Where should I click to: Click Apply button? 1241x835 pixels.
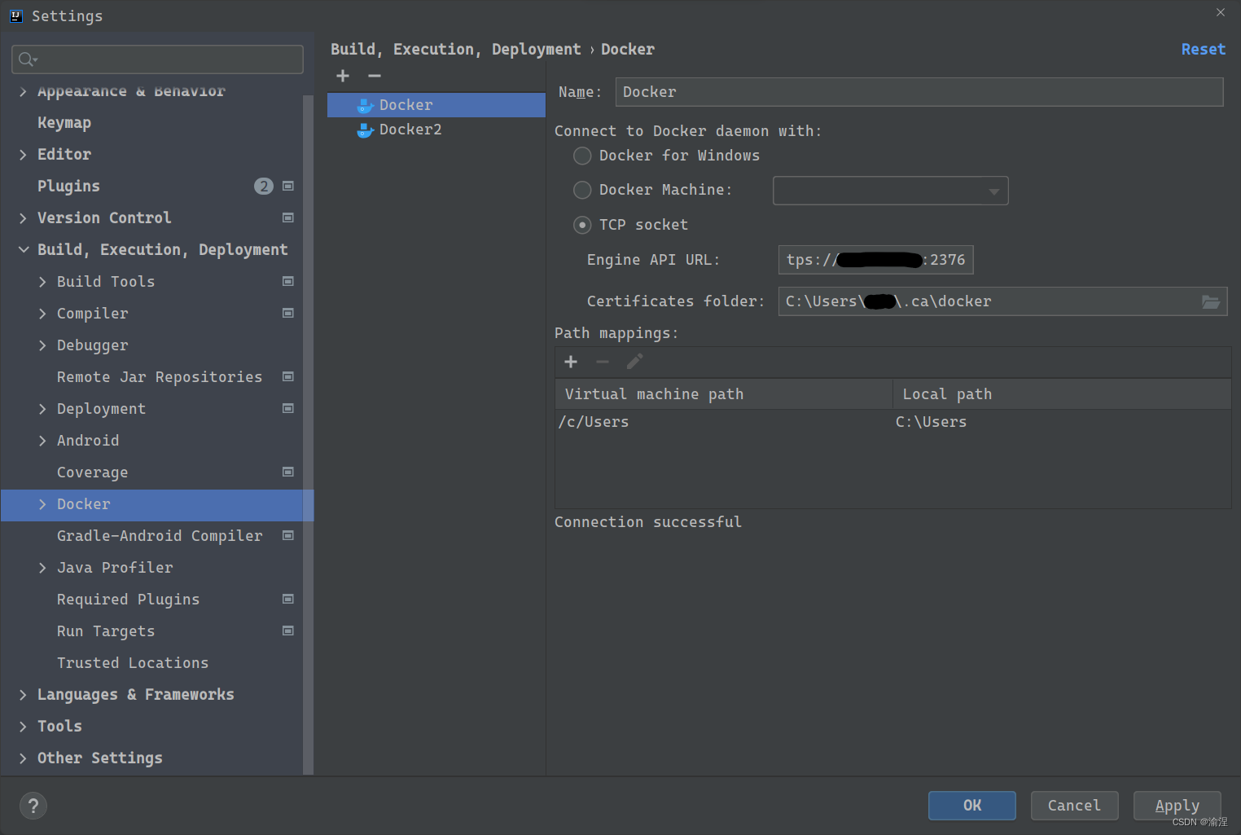(x=1177, y=806)
